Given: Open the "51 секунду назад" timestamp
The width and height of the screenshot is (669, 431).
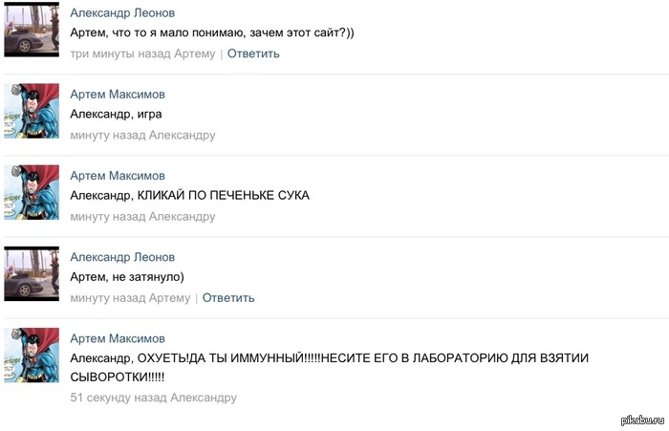Looking at the screenshot, I should [x=119, y=398].
